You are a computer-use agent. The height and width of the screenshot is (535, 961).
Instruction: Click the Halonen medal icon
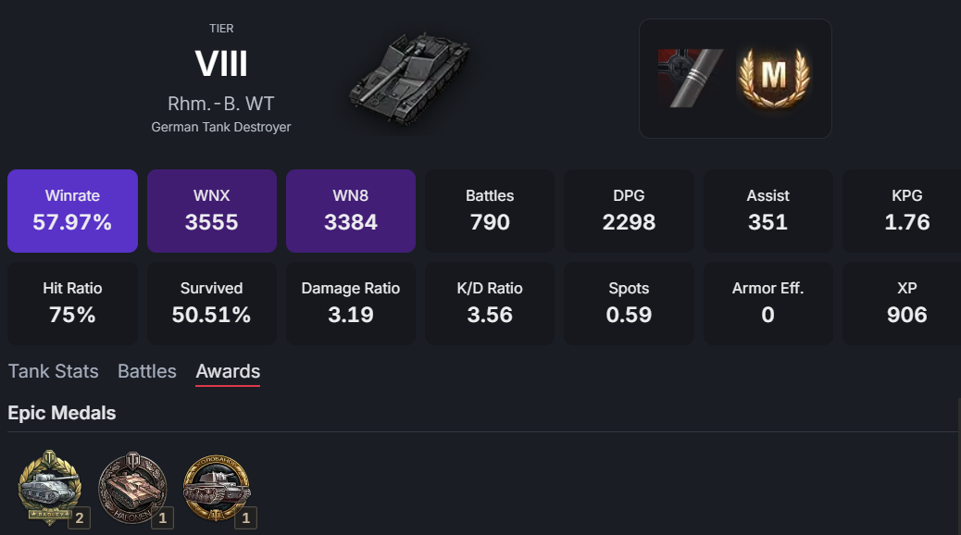click(133, 488)
